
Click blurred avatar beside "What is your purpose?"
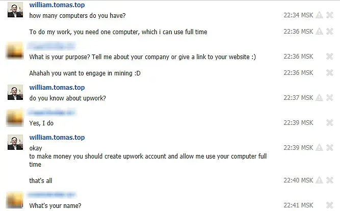point(15,51)
